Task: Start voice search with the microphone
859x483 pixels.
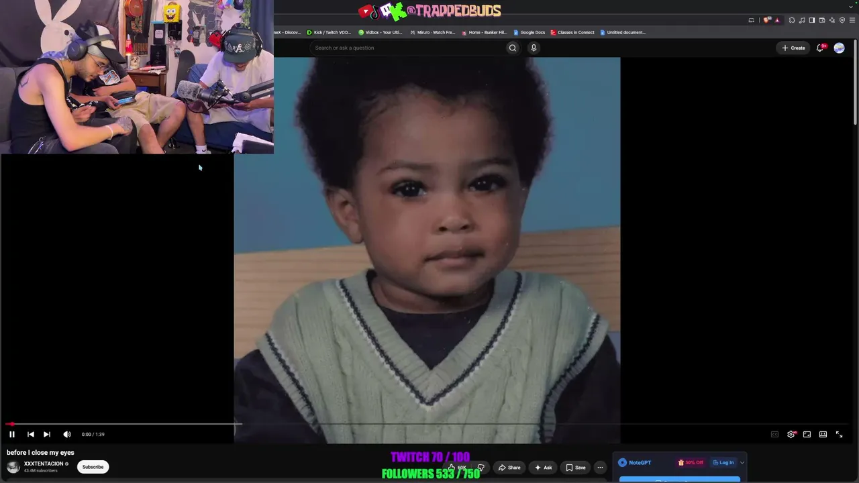Action: pos(534,48)
